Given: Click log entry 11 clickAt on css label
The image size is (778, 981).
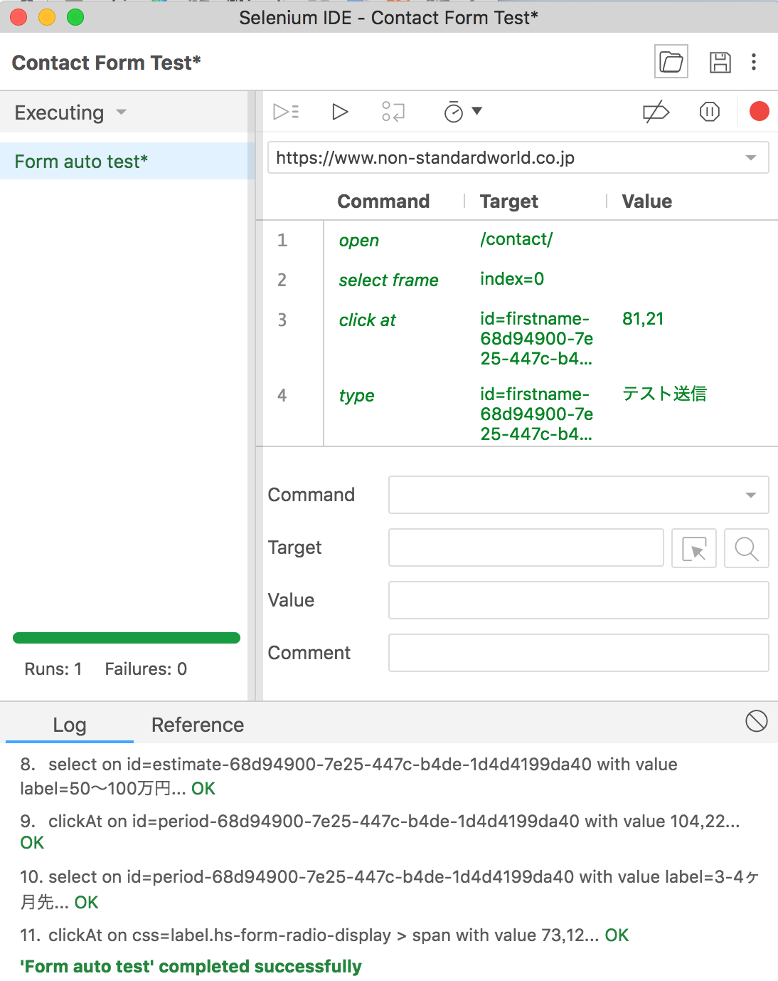Looking at the screenshot, I should click(324, 935).
